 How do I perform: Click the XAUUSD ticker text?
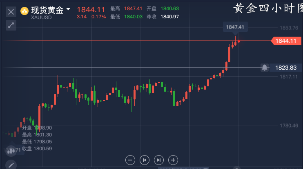[x=41, y=18]
